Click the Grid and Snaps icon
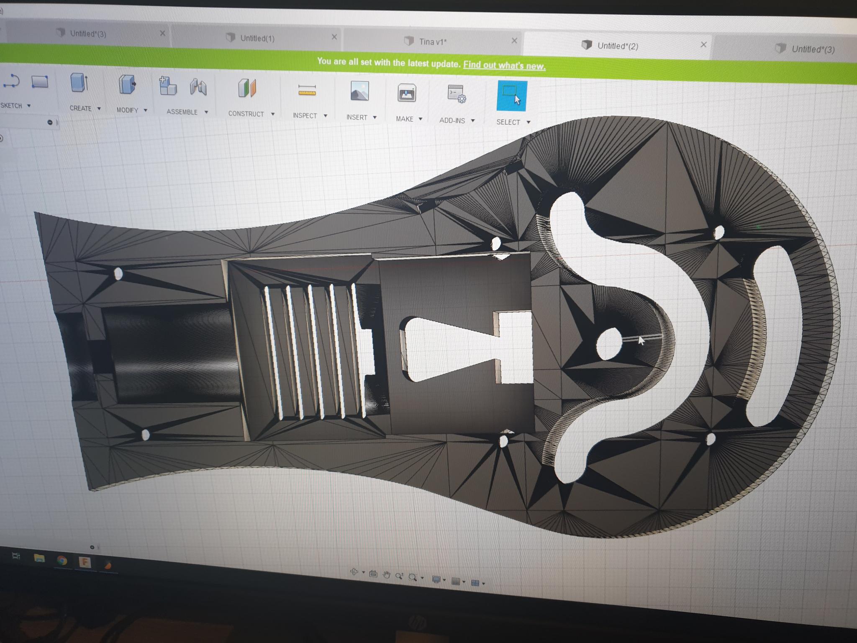857x643 pixels. tap(456, 581)
